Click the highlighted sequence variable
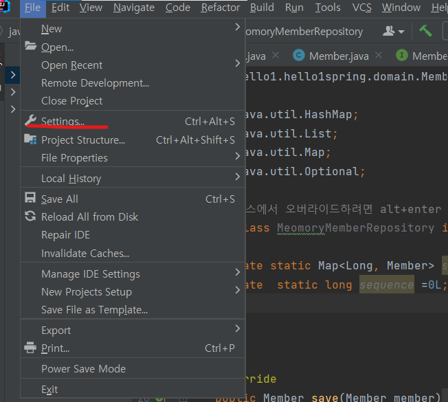Image resolution: width=448 pixels, height=402 pixels. point(387,285)
